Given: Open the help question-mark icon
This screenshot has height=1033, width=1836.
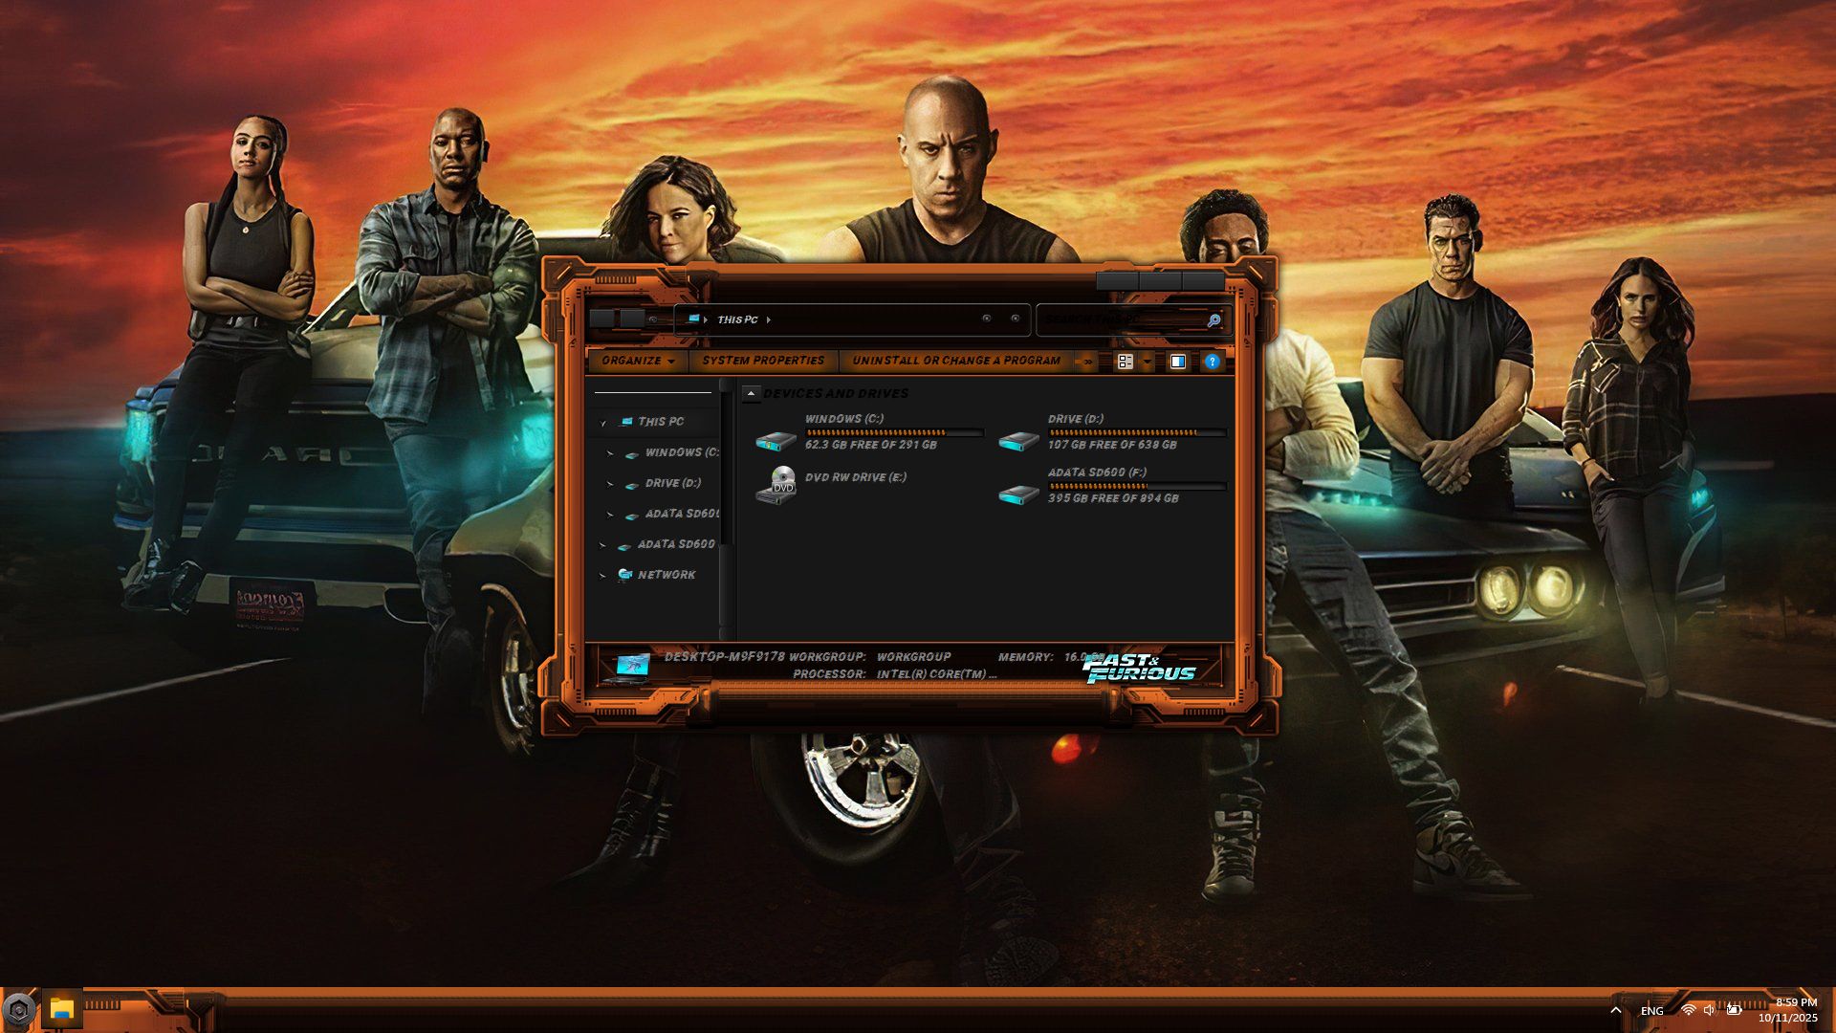Looking at the screenshot, I should [1212, 362].
